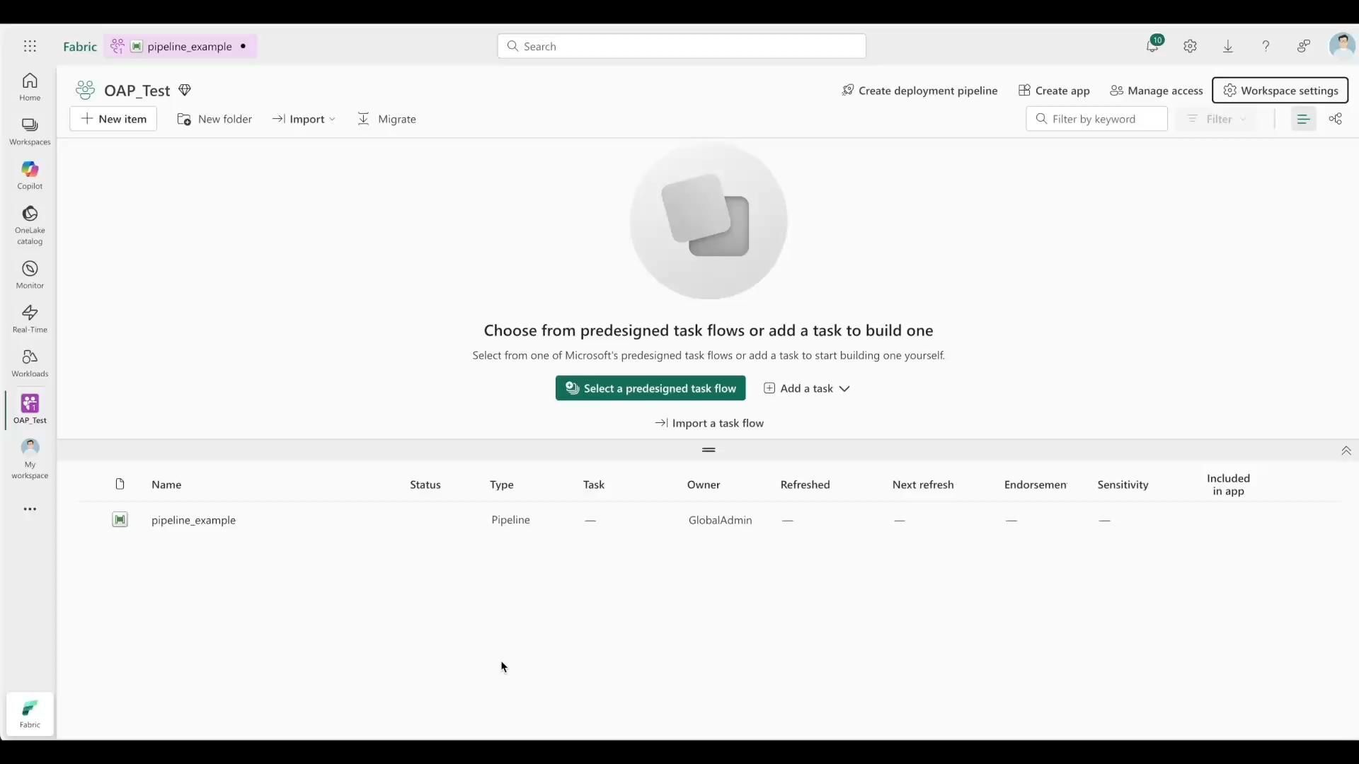Image resolution: width=1359 pixels, height=764 pixels.
Task: Open Workspace settings
Action: click(x=1280, y=91)
